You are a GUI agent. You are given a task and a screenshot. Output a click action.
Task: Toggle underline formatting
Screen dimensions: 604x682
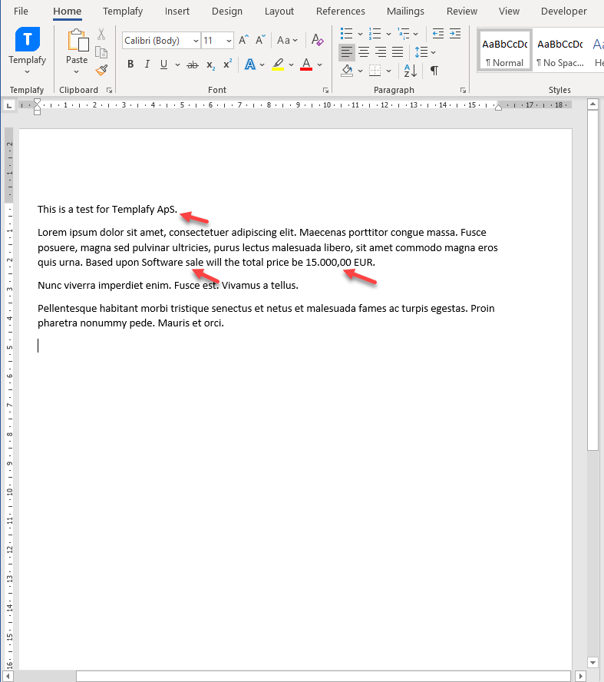pos(163,65)
